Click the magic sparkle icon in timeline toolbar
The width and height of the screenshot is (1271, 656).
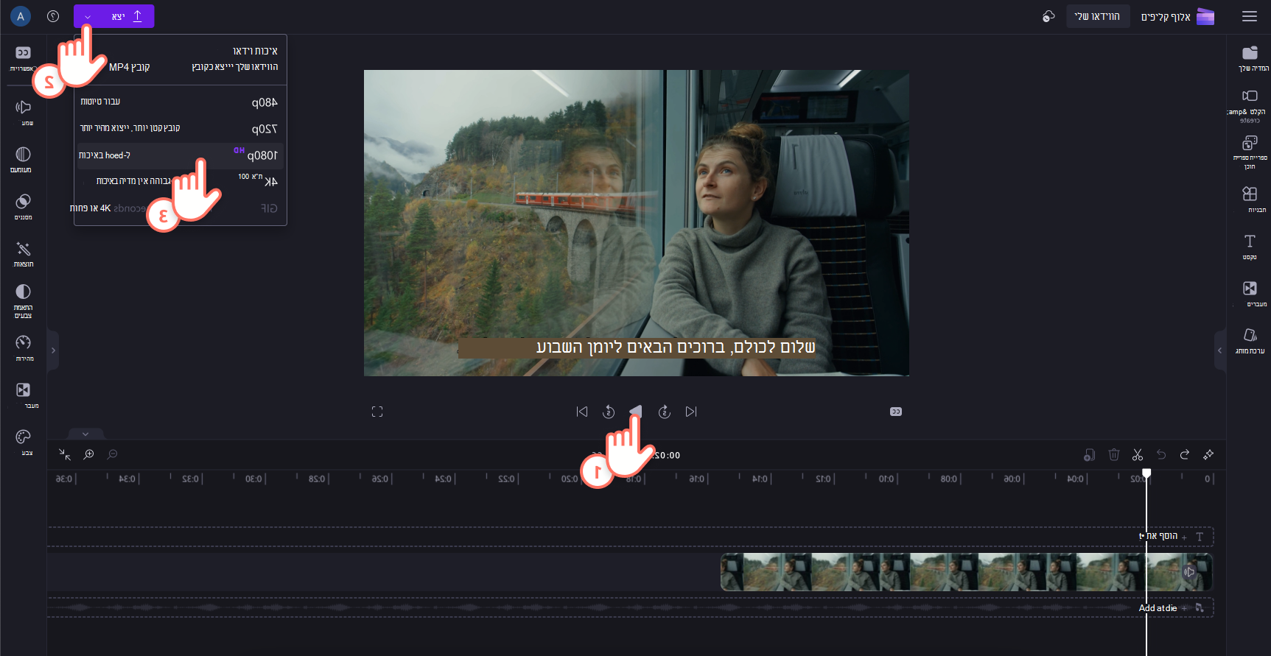(1208, 454)
